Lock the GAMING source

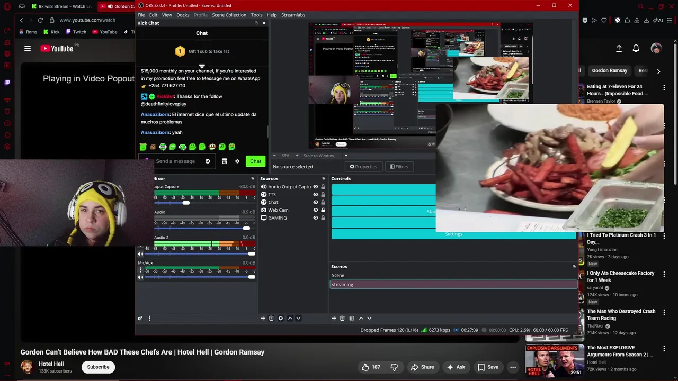(x=323, y=217)
